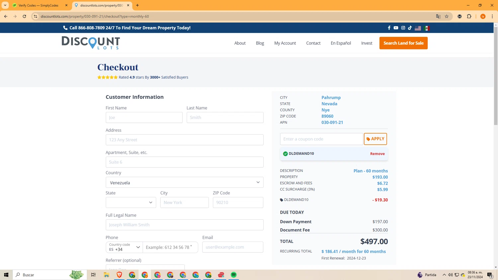Launch Brave browser from the taskbar
This screenshot has width=498, height=280.
(x=119, y=275)
